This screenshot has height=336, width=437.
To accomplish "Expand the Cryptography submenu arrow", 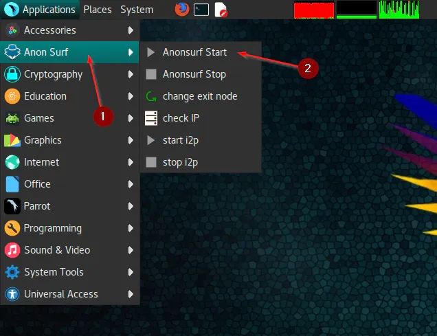I will pyautogui.click(x=131, y=74).
